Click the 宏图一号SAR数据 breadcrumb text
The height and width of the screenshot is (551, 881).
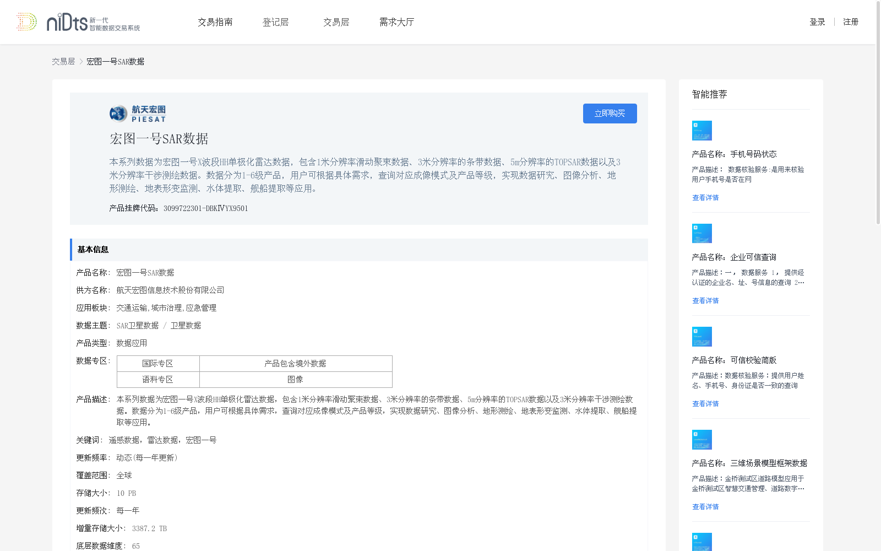(x=115, y=62)
